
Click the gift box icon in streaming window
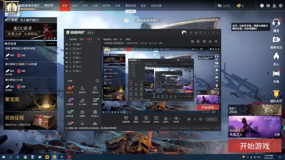[x=192, y=41]
